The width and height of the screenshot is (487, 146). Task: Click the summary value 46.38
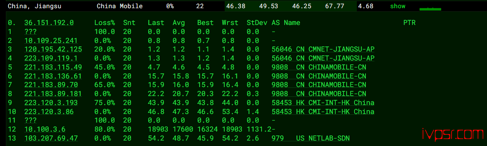[x=236, y=6]
